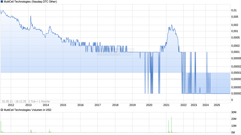This screenshot has width=241, height=135.
Task: Click the tallest green volume bar in 2021
Action: click(x=171, y=125)
